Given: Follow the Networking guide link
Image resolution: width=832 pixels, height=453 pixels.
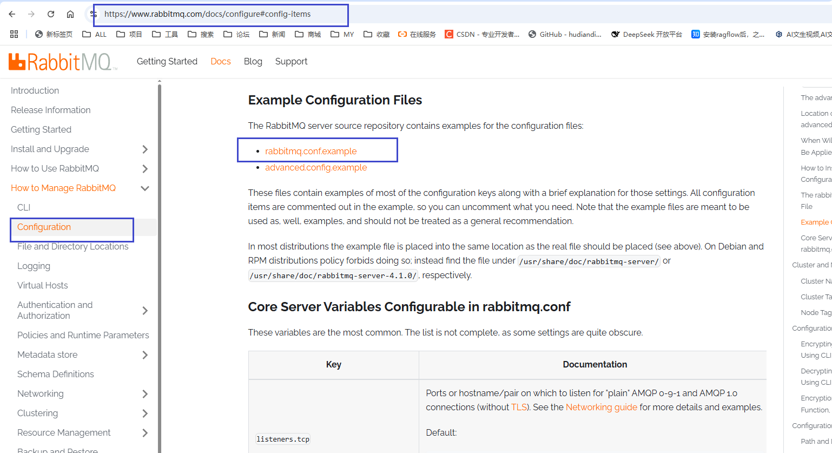Looking at the screenshot, I should pos(602,407).
